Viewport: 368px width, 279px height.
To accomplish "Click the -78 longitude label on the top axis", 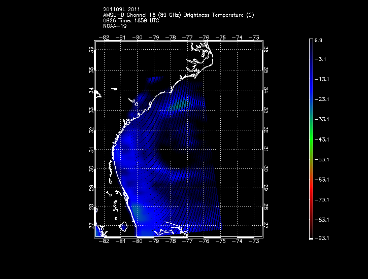I will [171, 38].
